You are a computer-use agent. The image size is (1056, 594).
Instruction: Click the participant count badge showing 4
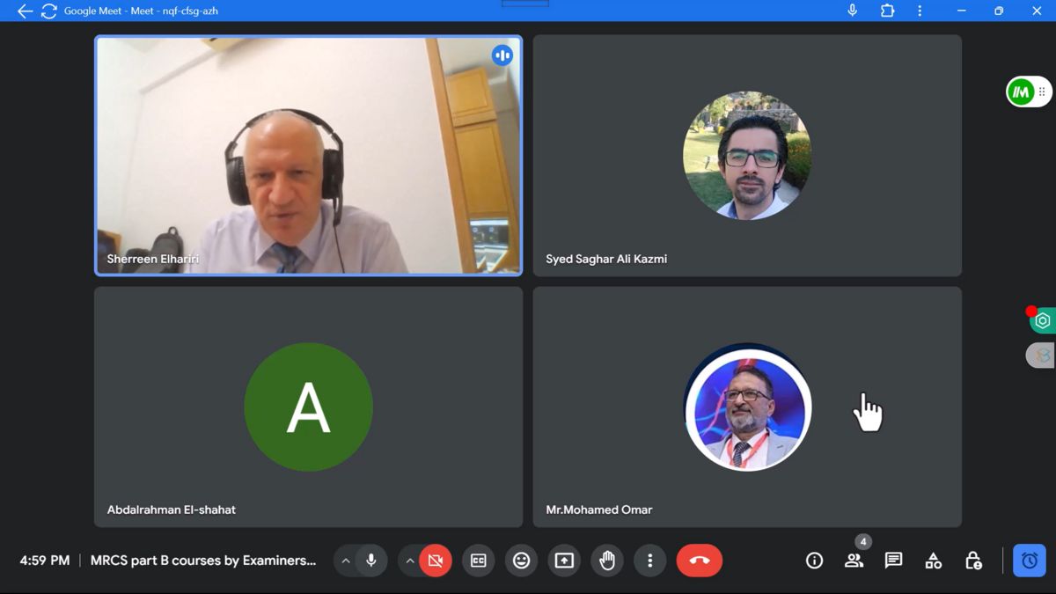pos(863,542)
